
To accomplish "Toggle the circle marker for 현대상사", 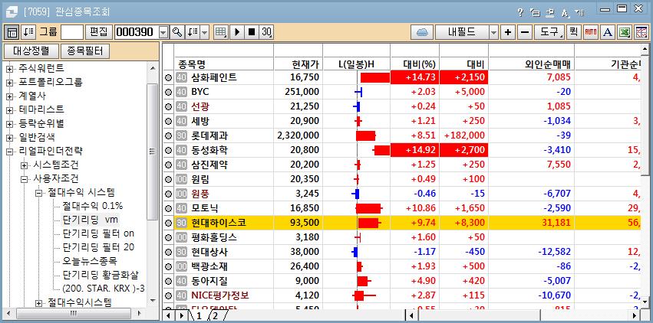I will click(x=168, y=252).
